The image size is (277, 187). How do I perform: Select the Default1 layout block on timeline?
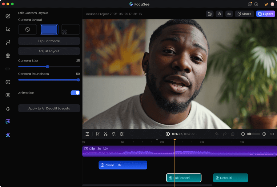[x=230, y=178]
